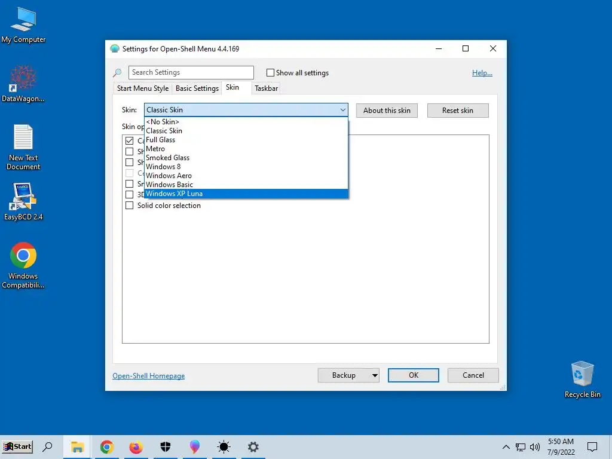Switch to Basic Settings tab
This screenshot has height=459, width=612.
point(197,88)
